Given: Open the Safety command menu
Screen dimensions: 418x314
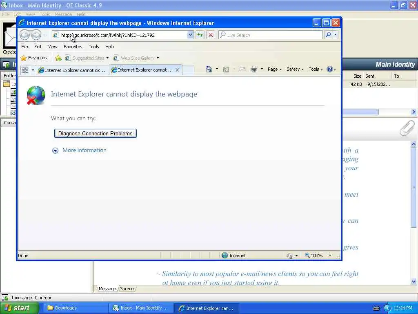Looking at the screenshot, I should coord(295,69).
